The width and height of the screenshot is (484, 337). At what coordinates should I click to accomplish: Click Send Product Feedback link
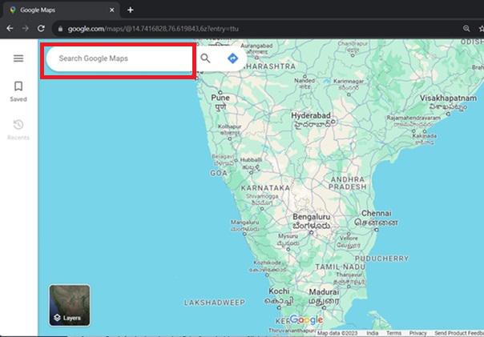coord(459,333)
